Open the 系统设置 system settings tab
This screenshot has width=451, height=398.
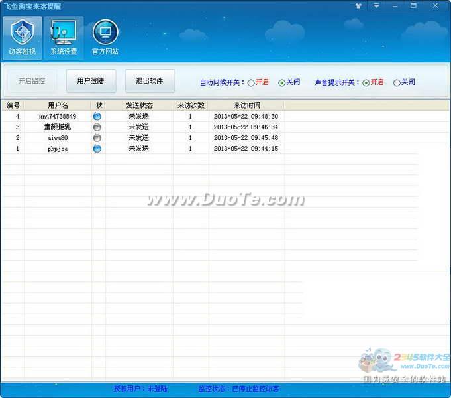point(64,38)
